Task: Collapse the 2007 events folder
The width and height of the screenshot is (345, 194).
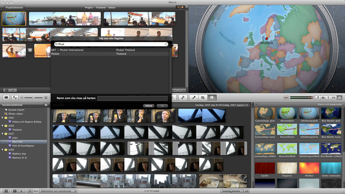Action: coord(3,134)
